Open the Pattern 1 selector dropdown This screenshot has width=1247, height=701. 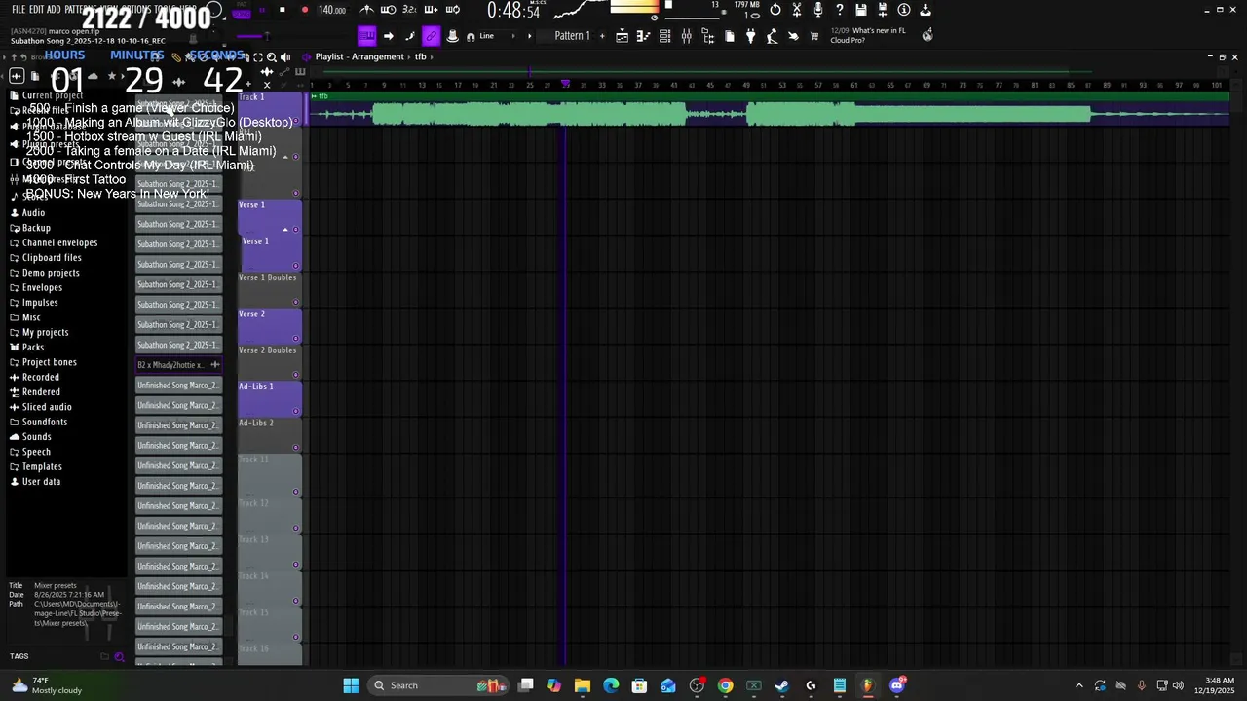[572, 36]
